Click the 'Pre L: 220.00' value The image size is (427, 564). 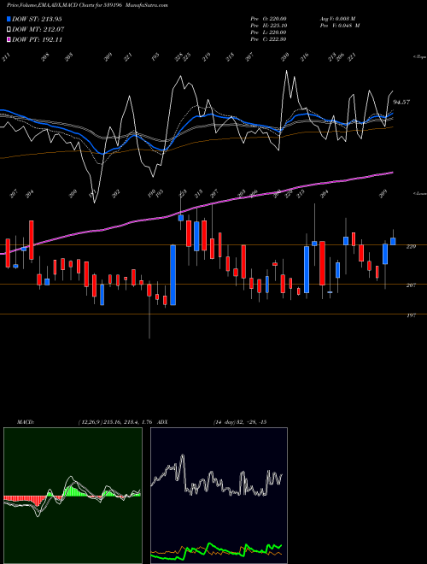coord(268,32)
